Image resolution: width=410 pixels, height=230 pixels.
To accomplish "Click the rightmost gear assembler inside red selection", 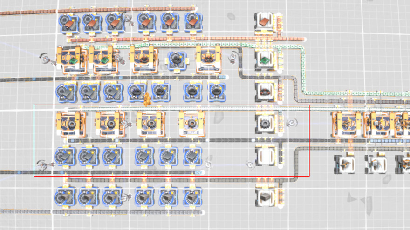I will click(x=191, y=123).
